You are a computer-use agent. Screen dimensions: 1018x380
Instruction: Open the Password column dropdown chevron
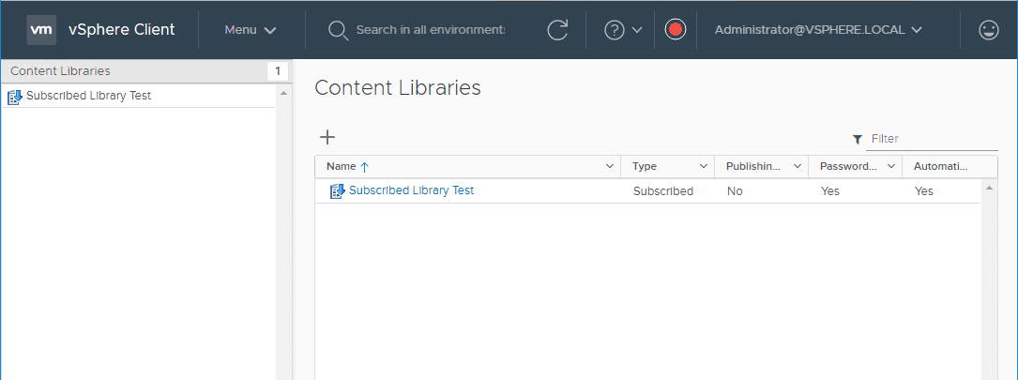[891, 166]
